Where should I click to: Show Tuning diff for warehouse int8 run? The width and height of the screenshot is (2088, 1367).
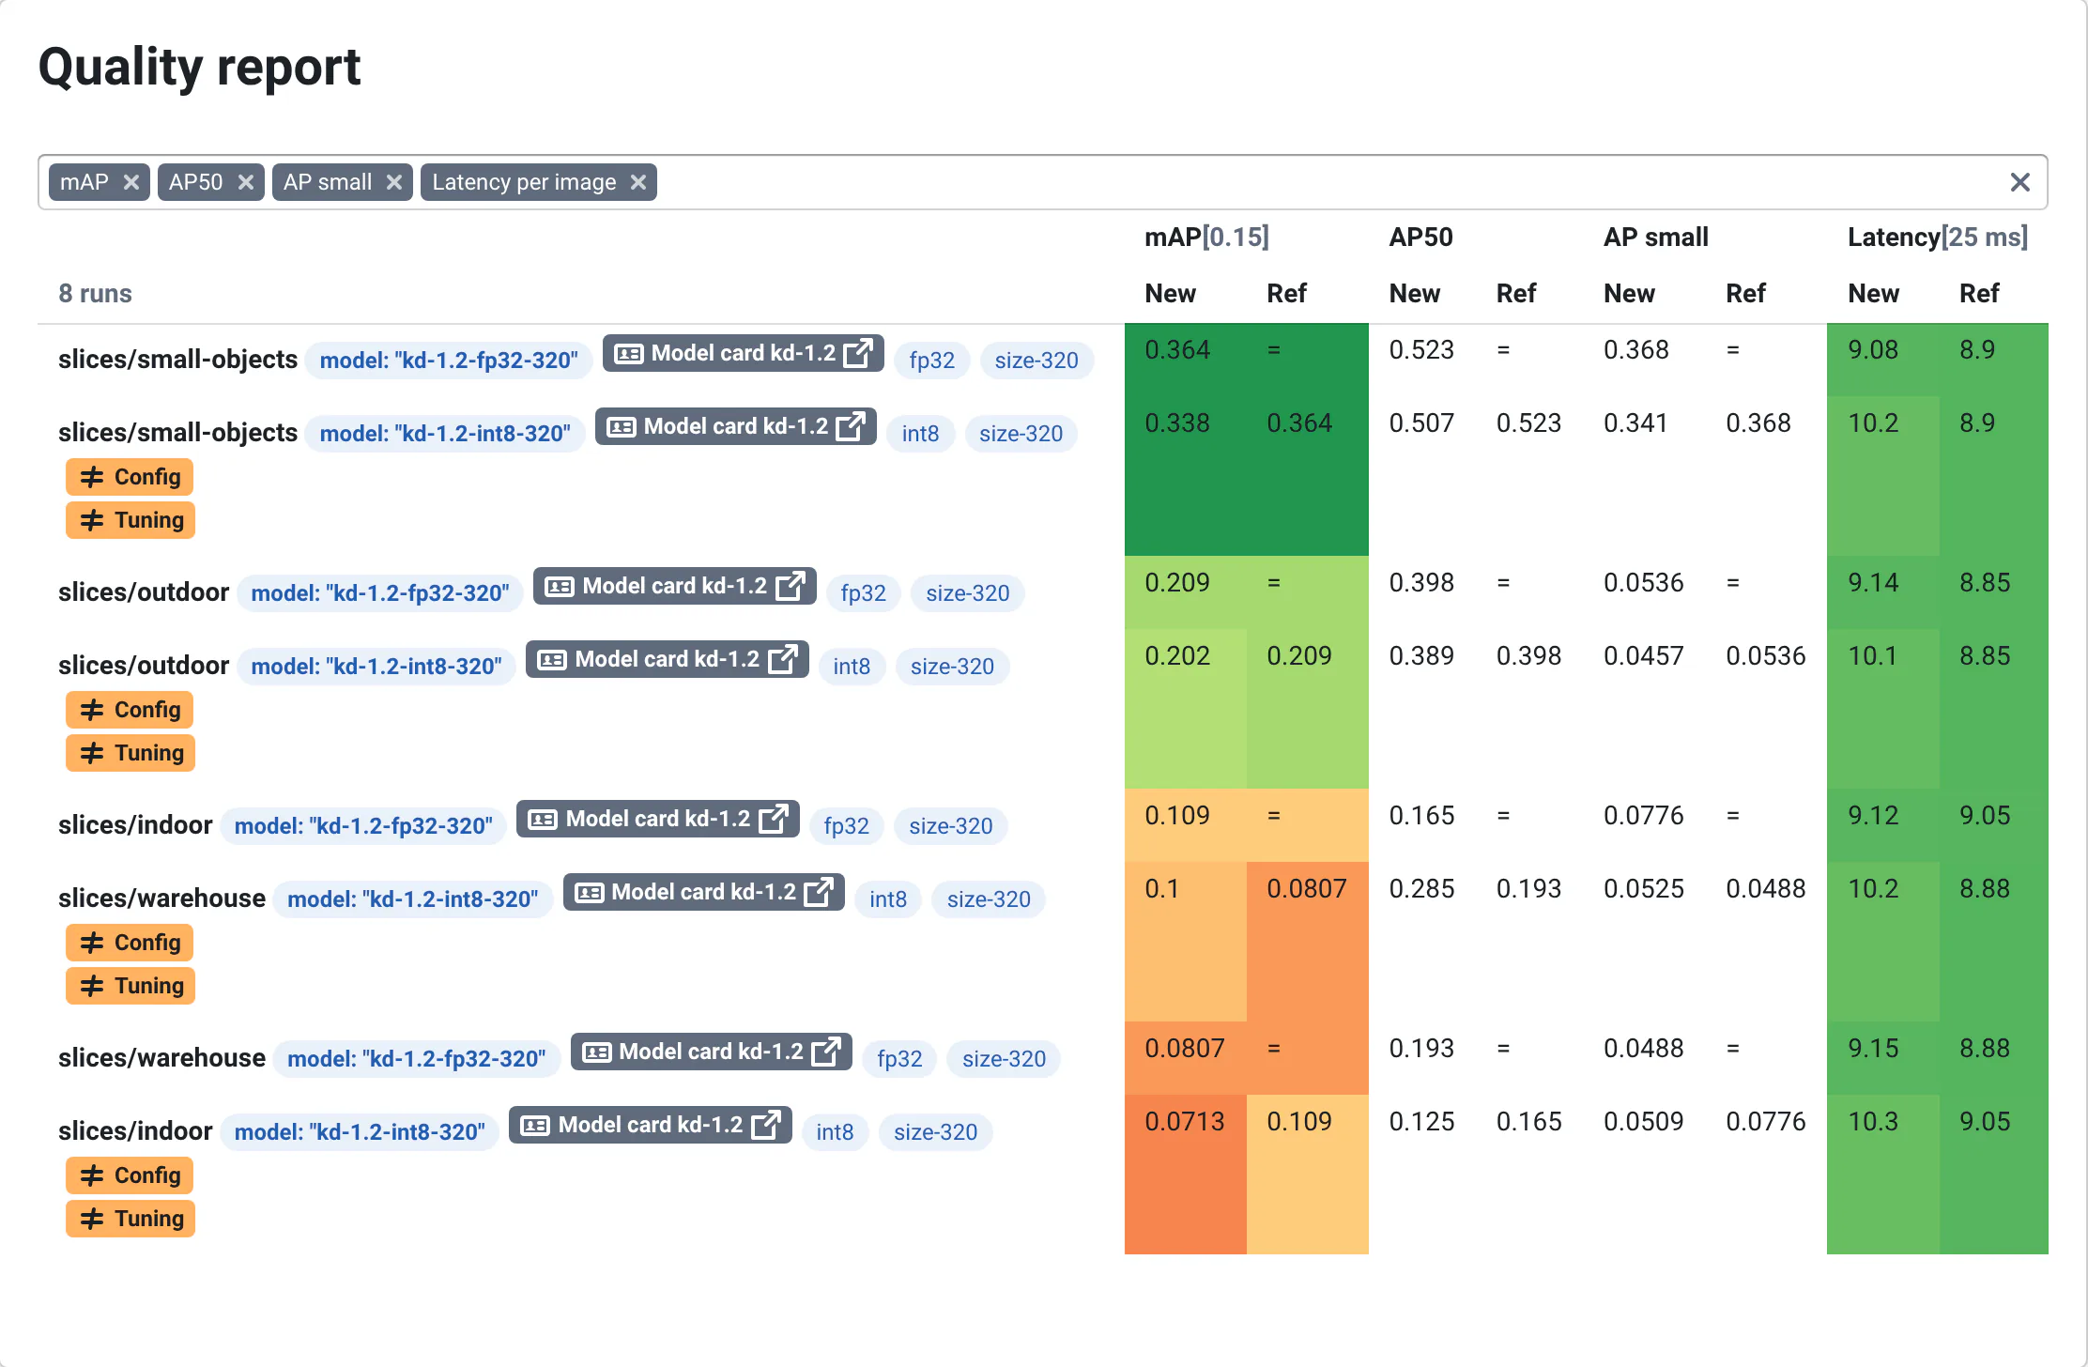click(130, 986)
